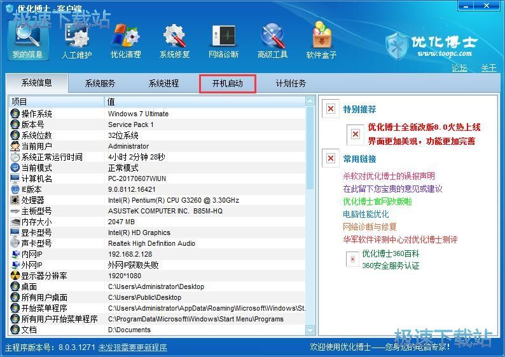This screenshot has height=357, width=505.
Task: Click the 主板型号 board icon
Action: pyautogui.click(x=15, y=211)
